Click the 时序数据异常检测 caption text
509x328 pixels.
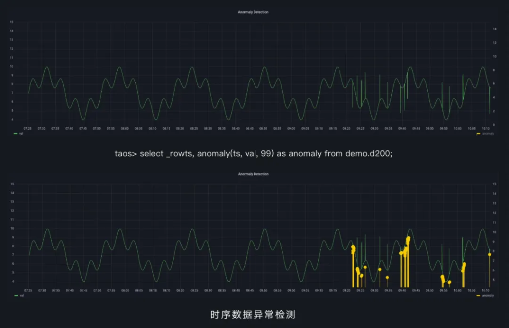coord(253,315)
